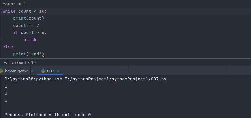Click 'Process finished with exit code 0'
251x118 pixels.
(48, 115)
